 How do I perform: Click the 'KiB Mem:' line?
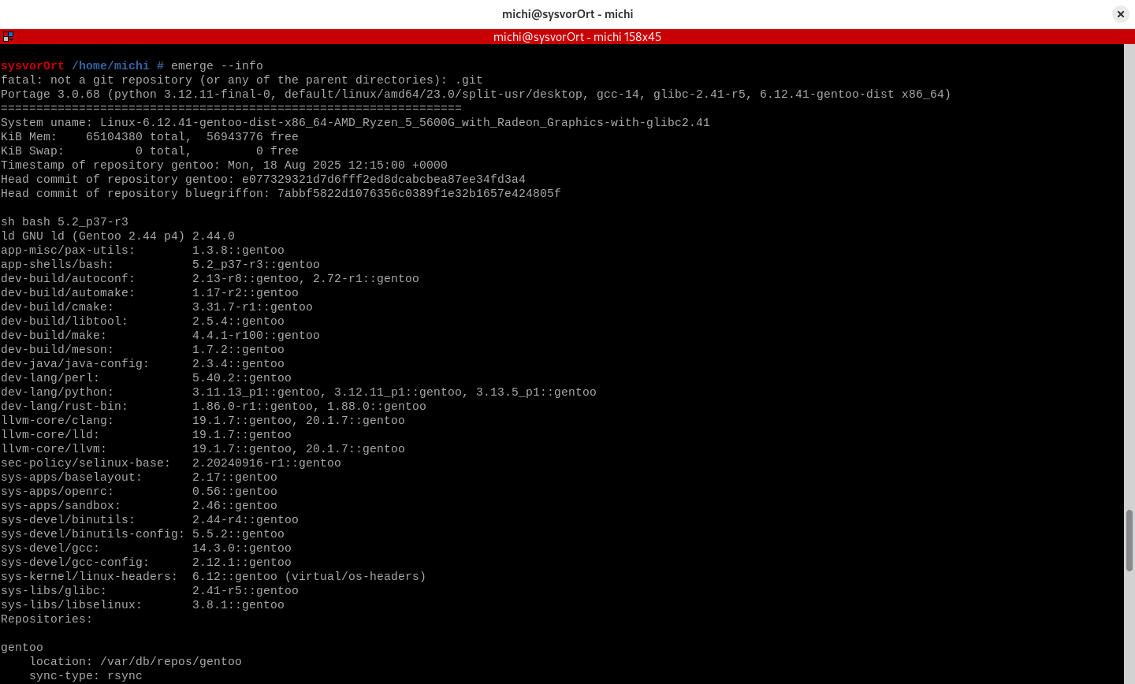tap(150, 137)
